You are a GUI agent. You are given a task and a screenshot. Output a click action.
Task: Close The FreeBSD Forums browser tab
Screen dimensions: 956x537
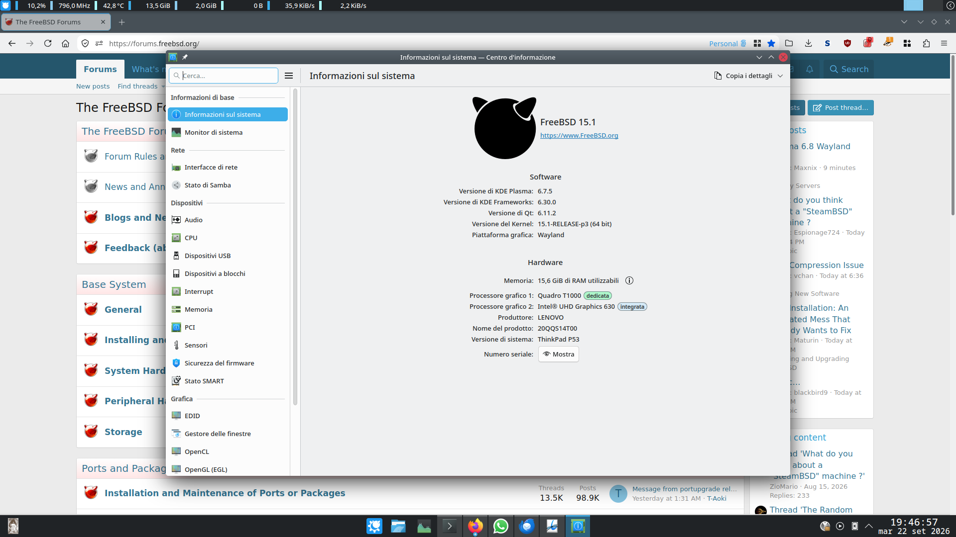(103, 22)
